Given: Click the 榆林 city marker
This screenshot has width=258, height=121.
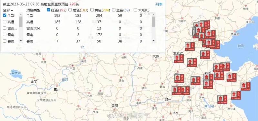Looking at the screenshot, I should click(x=124, y=54).
